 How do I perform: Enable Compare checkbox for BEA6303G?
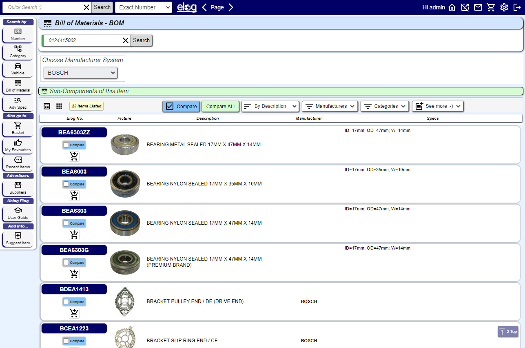tap(66, 263)
